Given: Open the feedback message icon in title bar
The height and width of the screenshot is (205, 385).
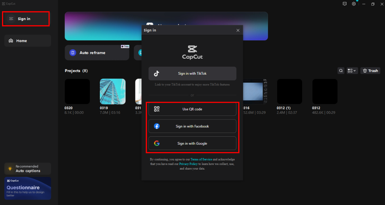Looking at the screenshot, I should (x=345, y=4).
